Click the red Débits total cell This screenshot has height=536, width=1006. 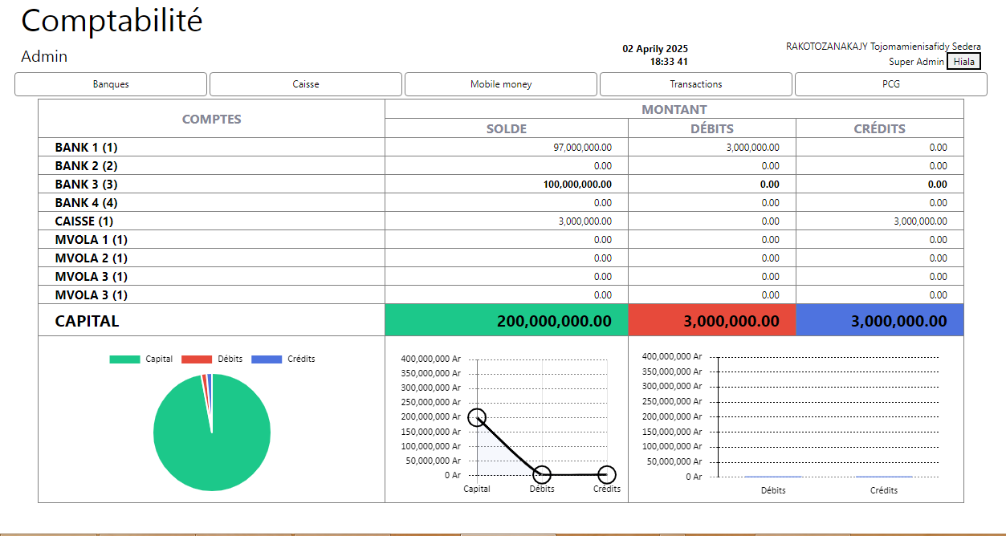711,320
